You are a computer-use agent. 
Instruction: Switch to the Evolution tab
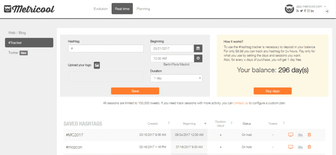(101, 9)
